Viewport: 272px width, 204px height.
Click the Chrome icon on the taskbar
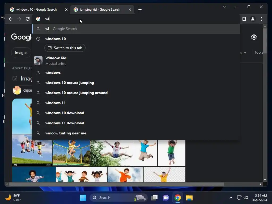point(178,198)
